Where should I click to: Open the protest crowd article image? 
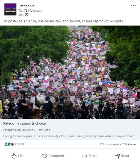tap(70, 72)
